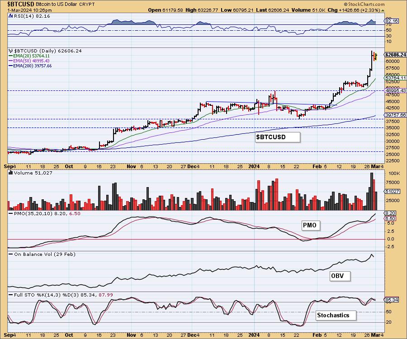Click the 8.20 PMO value tag

[390, 213]
